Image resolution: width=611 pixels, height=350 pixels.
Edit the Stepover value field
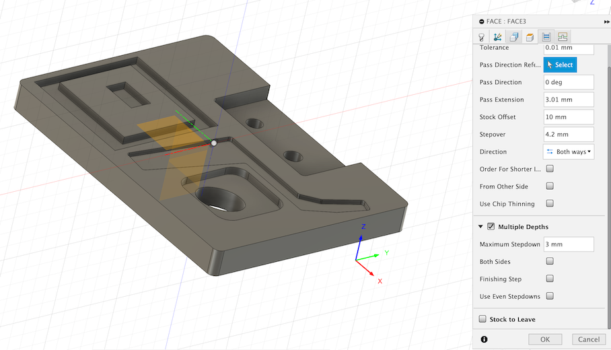(x=569, y=134)
